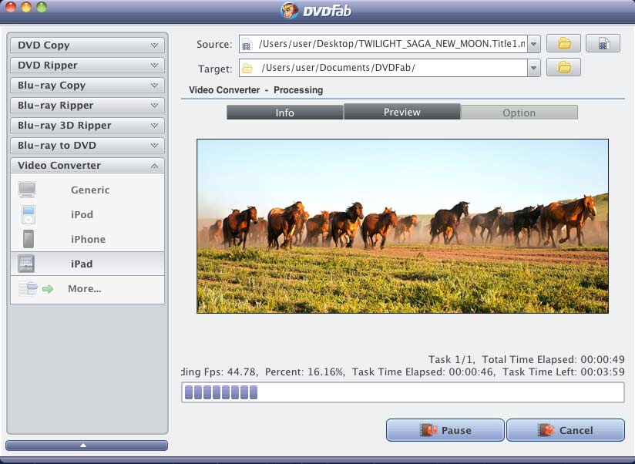Cancel the conversion task
The width and height of the screenshot is (635, 464).
(x=566, y=430)
